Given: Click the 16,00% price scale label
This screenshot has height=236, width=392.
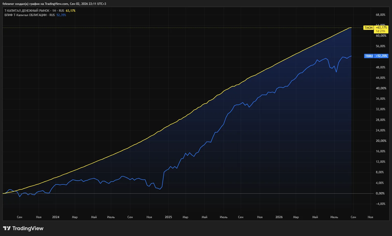Looking at the screenshot, I should (x=381, y=151).
